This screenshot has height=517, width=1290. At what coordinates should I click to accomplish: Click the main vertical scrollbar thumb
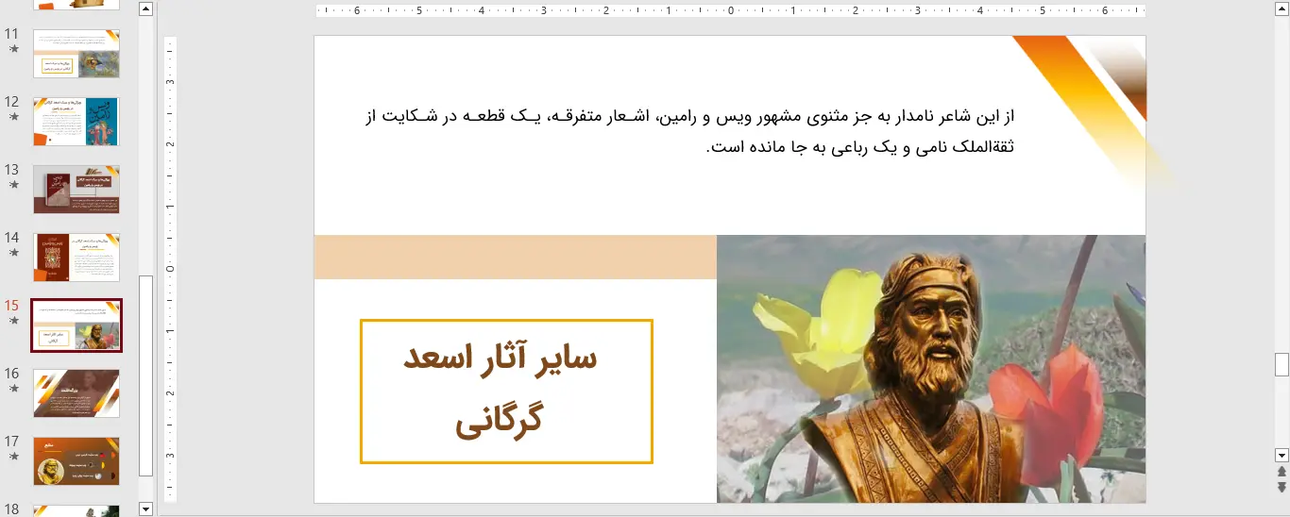click(x=1282, y=364)
